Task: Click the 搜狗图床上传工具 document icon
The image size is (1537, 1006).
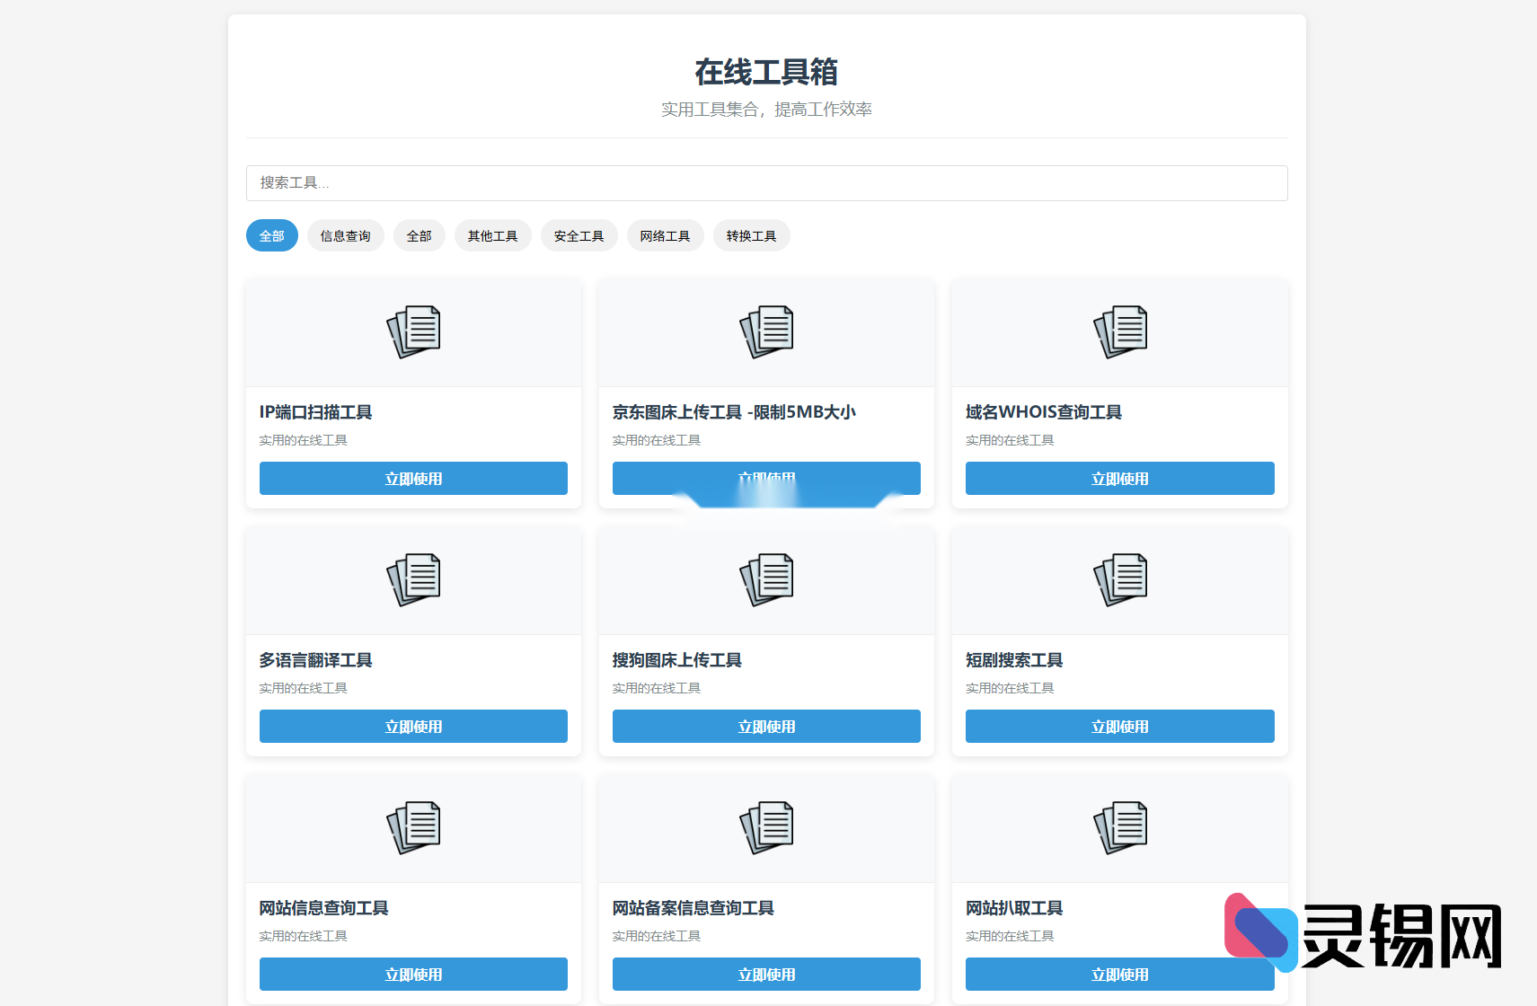Action: pos(765,579)
